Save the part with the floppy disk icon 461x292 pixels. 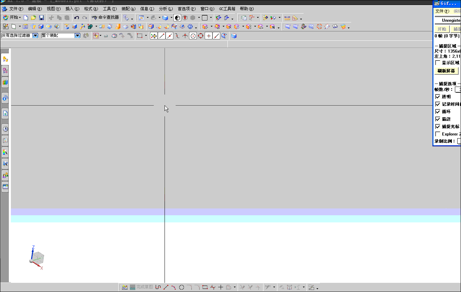pyautogui.click(x=41, y=18)
